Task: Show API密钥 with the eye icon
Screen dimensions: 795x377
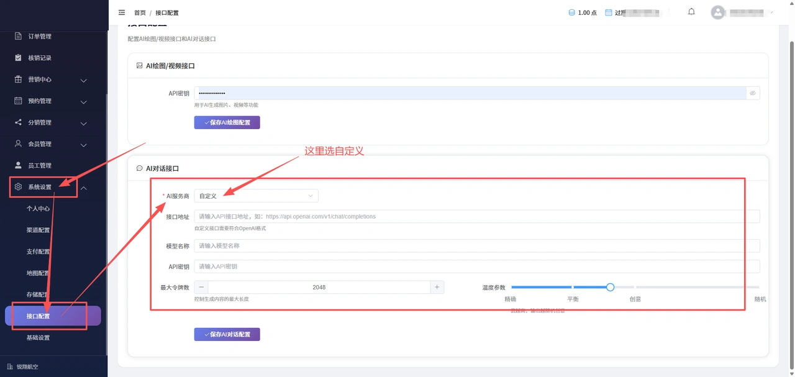Action: pos(753,93)
